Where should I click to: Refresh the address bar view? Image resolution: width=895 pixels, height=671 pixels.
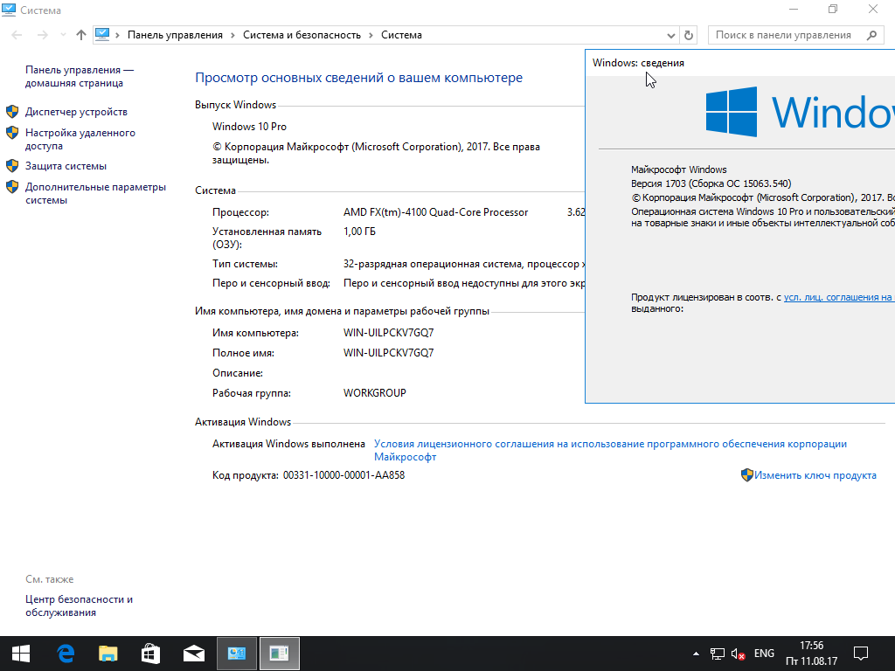point(689,35)
